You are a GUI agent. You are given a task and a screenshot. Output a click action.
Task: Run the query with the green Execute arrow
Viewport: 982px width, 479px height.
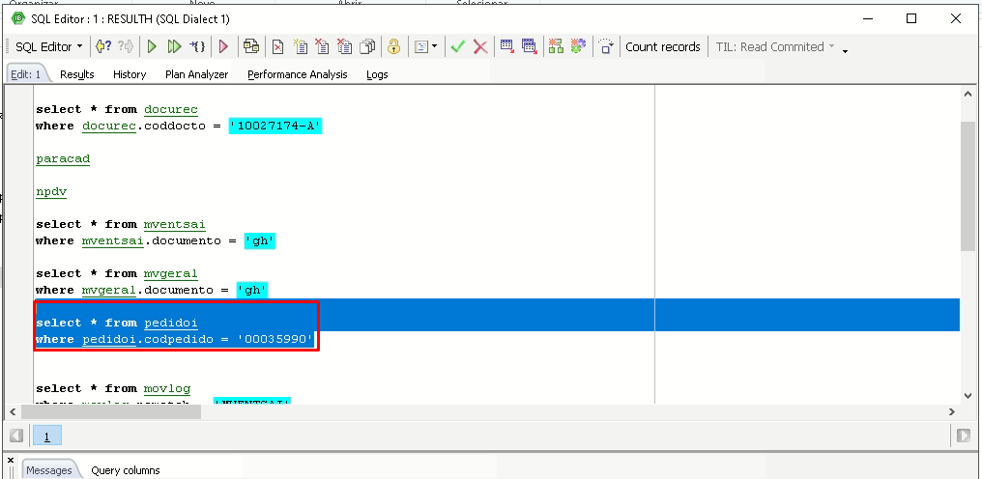tap(152, 46)
